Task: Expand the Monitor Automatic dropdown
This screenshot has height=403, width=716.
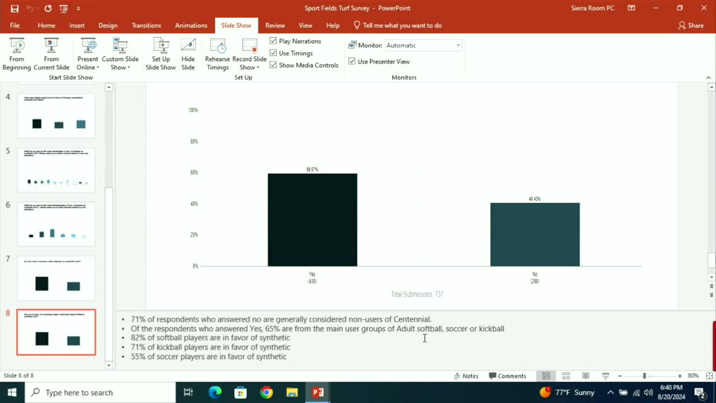Action: (458, 45)
